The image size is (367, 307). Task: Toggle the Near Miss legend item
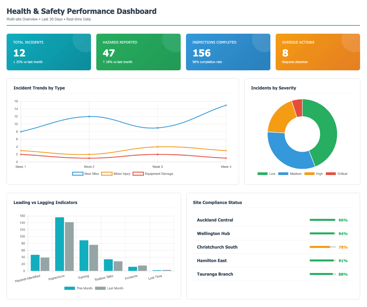86,174
